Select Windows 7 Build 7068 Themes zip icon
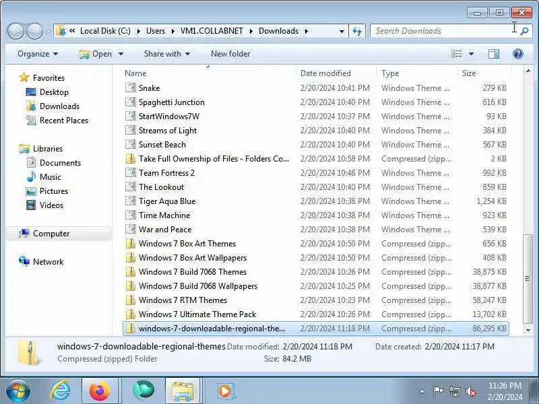 point(130,272)
